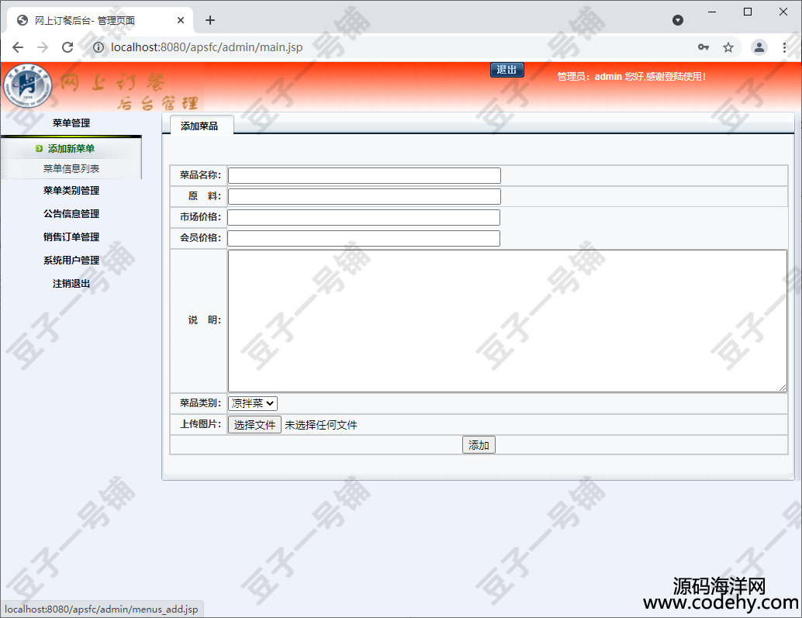Focus the 菜品名称 input field
This screenshot has height=618, width=802.
364,176
